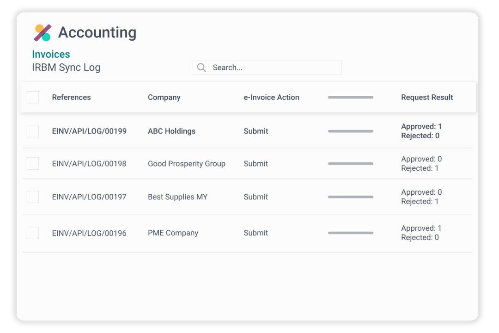Click the search magnifier icon
499x333 pixels.
pyautogui.click(x=201, y=67)
